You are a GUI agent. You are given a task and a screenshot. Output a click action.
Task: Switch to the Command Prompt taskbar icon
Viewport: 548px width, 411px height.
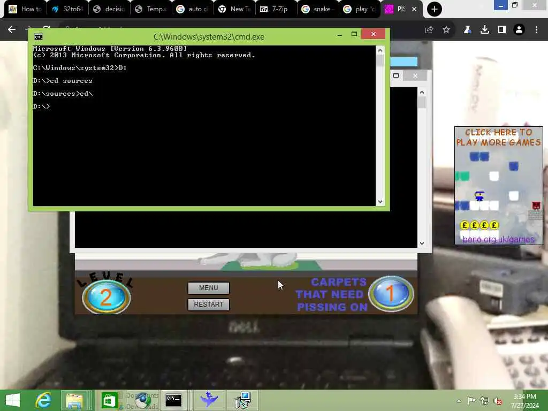173,400
